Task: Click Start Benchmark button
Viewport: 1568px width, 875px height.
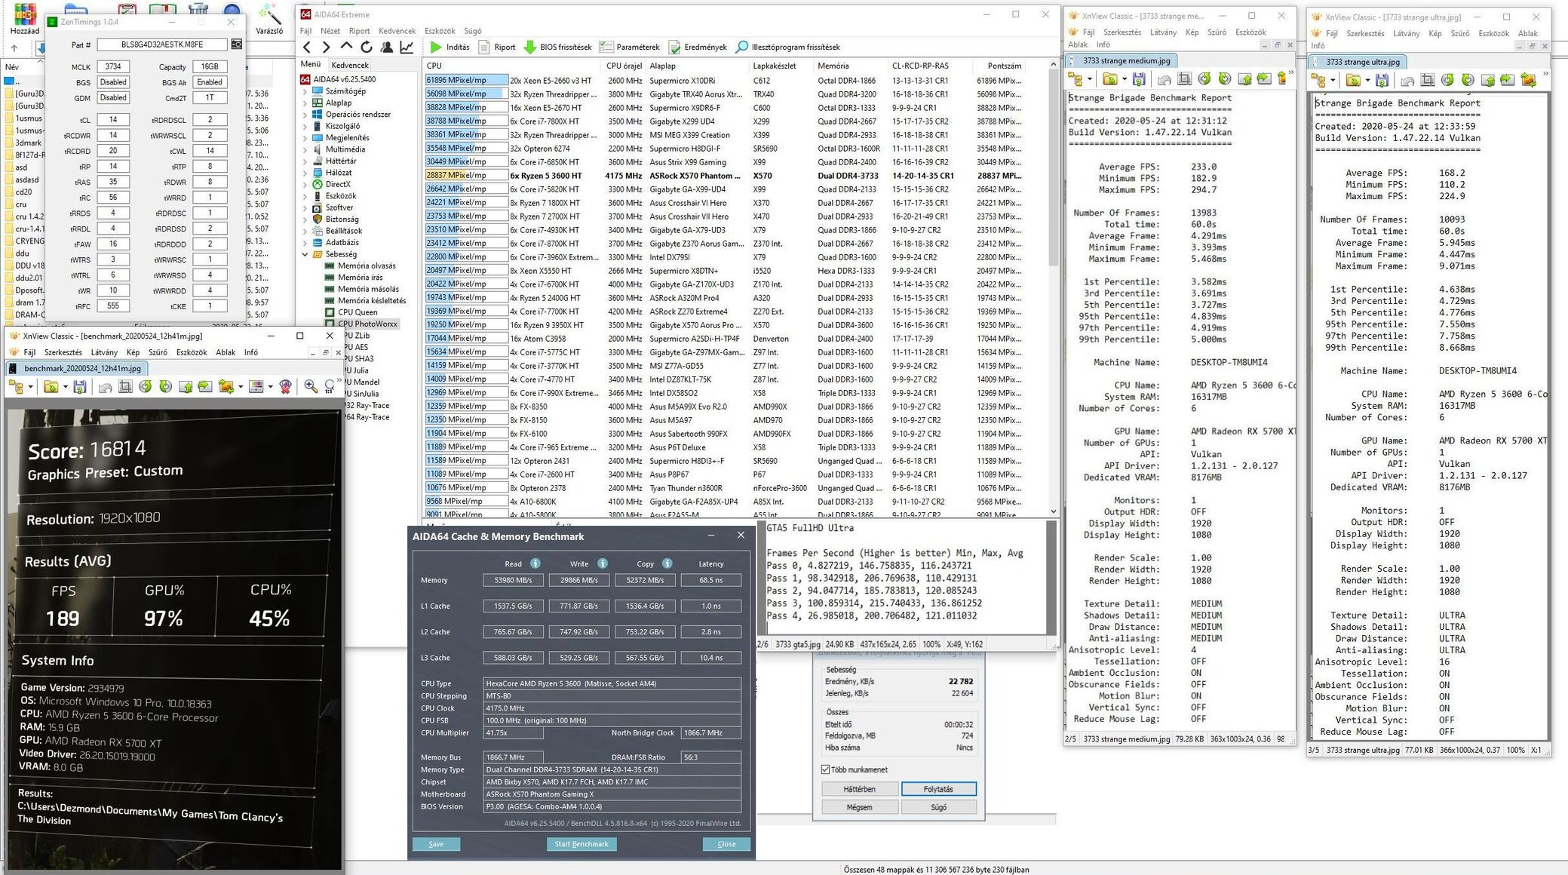Action: tap(581, 844)
